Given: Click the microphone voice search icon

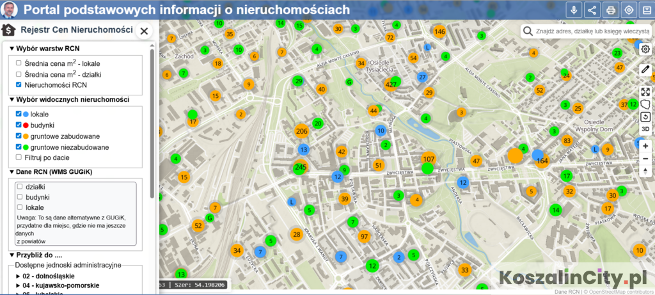Looking at the screenshot, I should [574, 10].
